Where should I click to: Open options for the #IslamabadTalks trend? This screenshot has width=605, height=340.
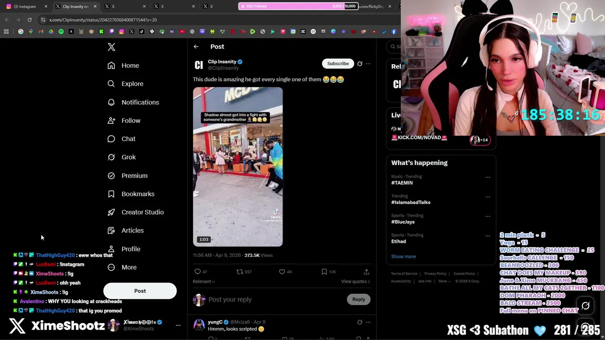tap(488, 197)
